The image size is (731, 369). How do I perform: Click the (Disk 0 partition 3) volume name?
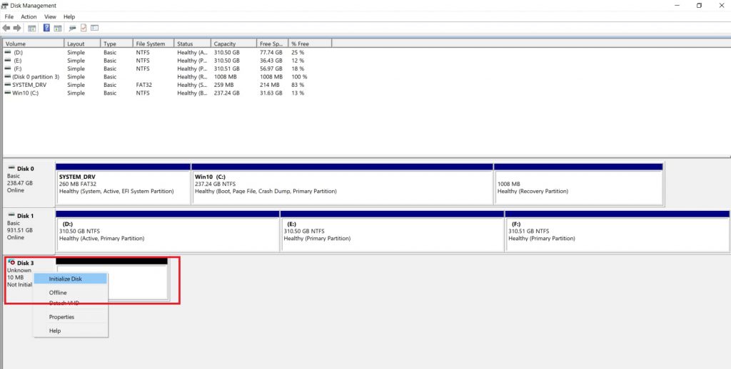coord(36,77)
